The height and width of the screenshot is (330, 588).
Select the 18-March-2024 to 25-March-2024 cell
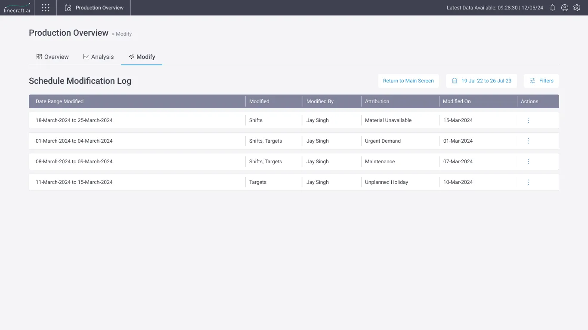coord(74,120)
